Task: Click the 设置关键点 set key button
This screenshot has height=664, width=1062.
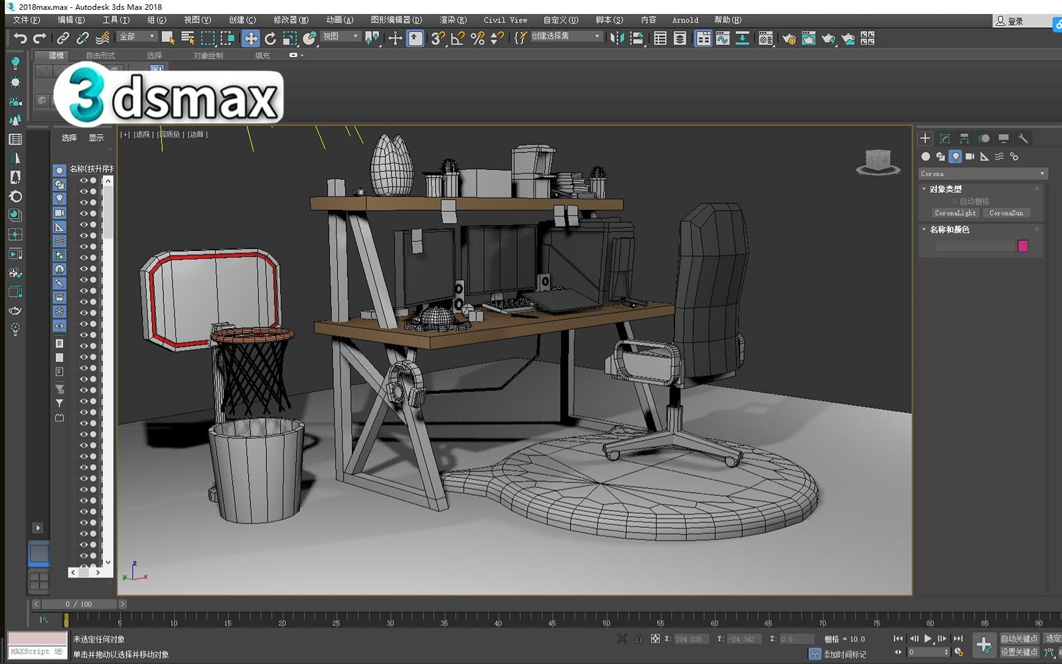Action: pos(1019,652)
